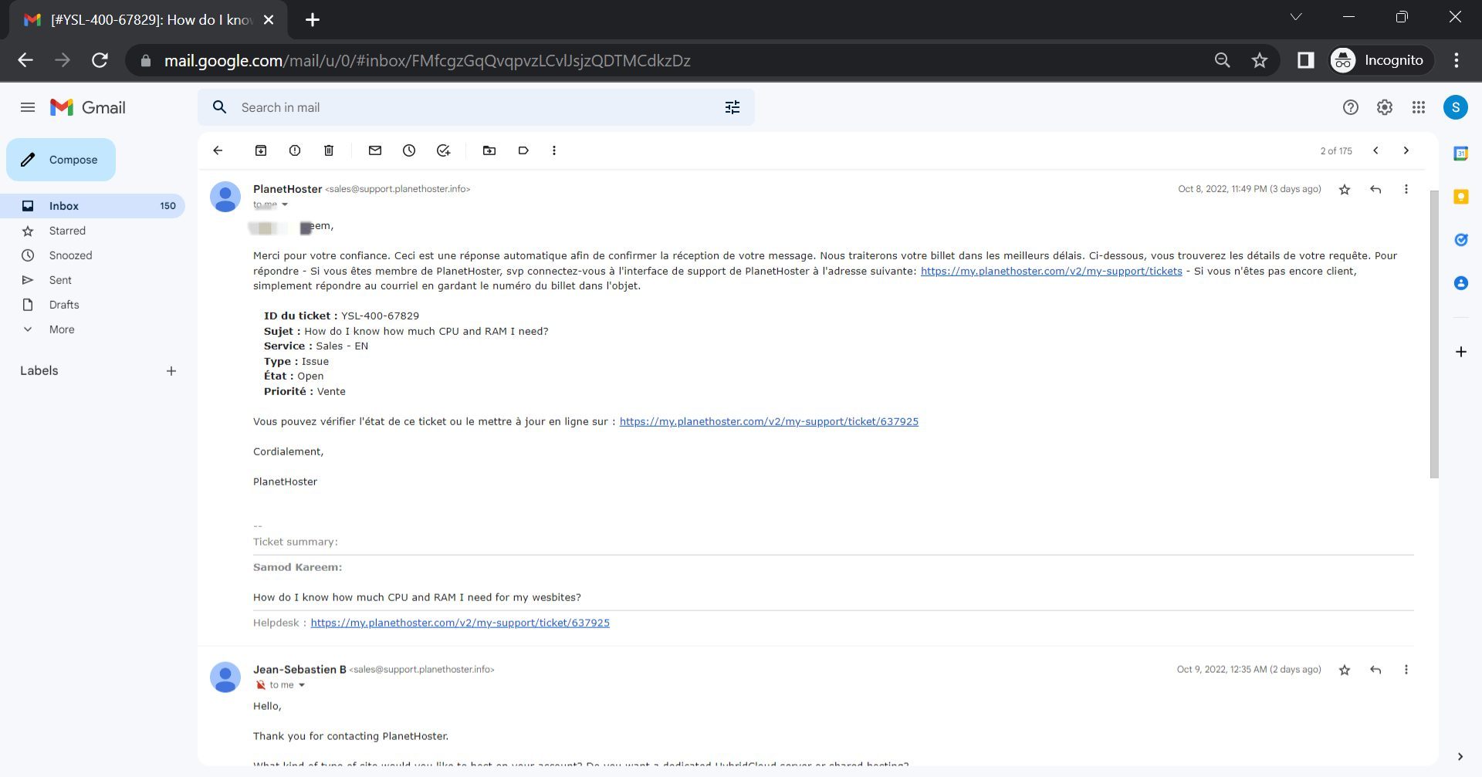This screenshot has height=777, width=1482.
Task: Archive this conversation
Action: click(x=261, y=150)
